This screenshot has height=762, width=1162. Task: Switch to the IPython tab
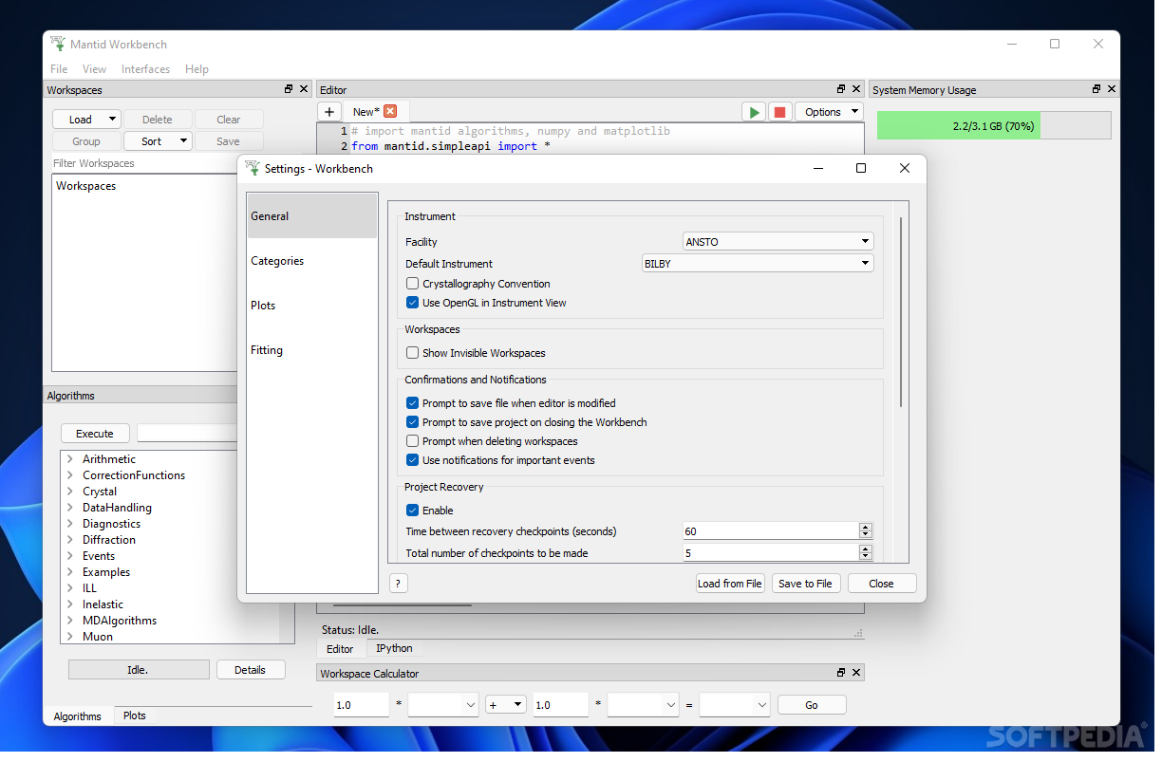click(x=394, y=649)
